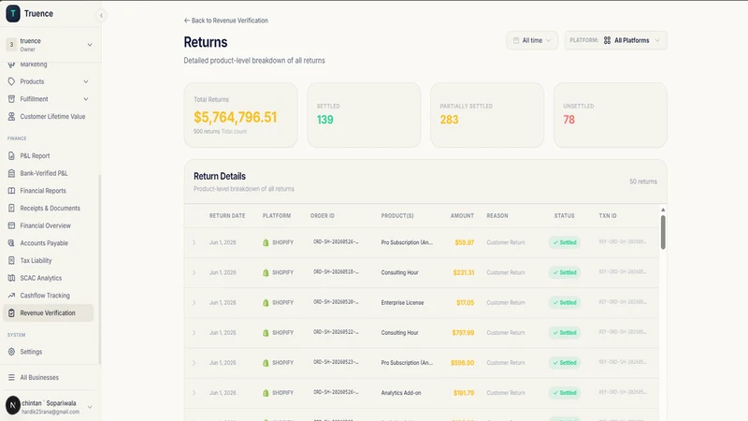The width and height of the screenshot is (748, 421).
Task: Expand the Fulfillment submenu chevron
Action: pyautogui.click(x=86, y=99)
